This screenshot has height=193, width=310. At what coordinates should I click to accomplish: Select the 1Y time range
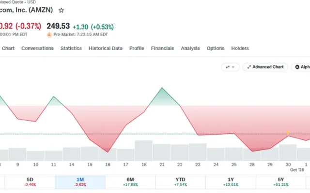pos(231,182)
